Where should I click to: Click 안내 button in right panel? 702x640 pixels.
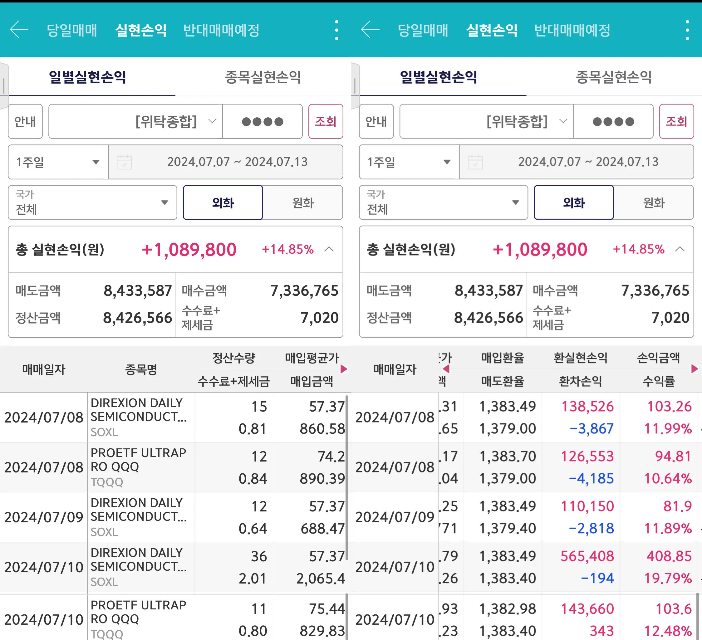click(x=376, y=121)
